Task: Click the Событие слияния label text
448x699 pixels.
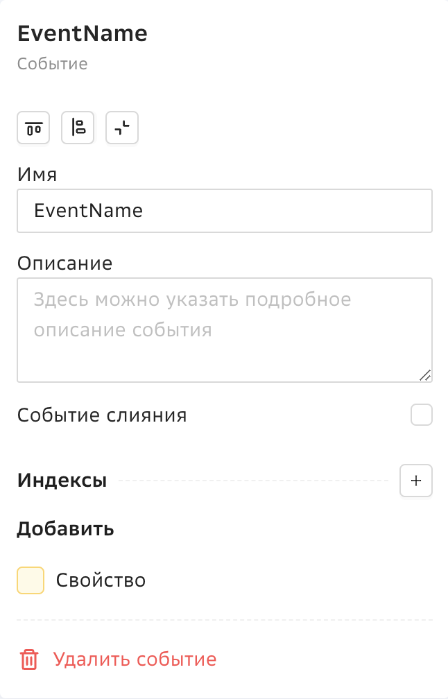Action: pos(102,415)
